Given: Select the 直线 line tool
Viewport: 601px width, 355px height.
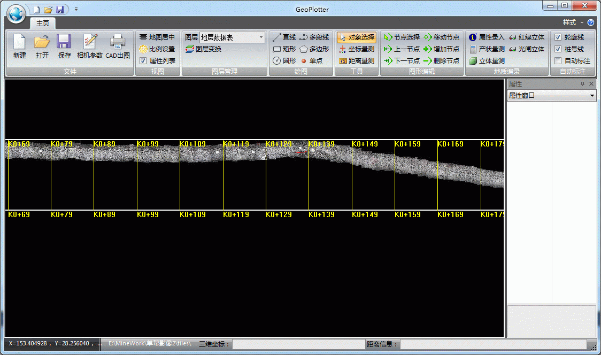Looking at the screenshot, I should (x=284, y=37).
